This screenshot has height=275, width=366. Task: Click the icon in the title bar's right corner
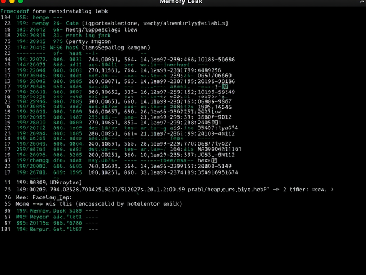point(363,1)
